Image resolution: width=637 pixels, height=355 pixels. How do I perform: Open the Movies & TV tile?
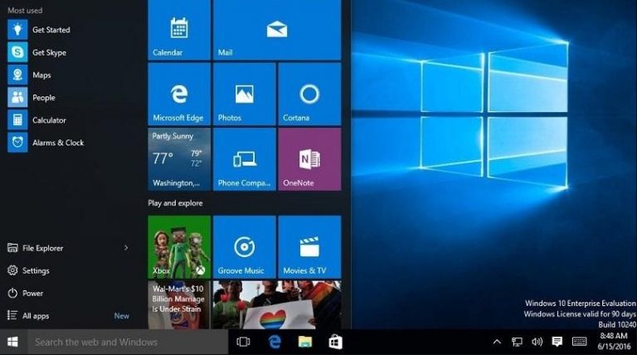pyautogui.click(x=309, y=247)
